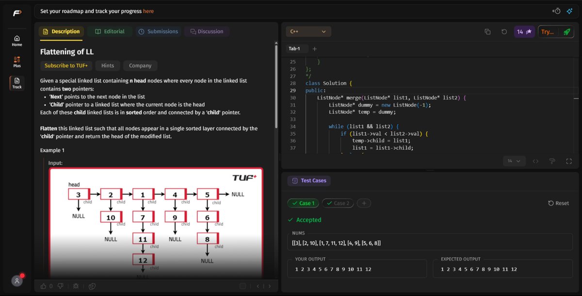The height and width of the screenshot is (296, 582).
Task: Open the blue AI sparkle assistant
Action: coord(569,11)
